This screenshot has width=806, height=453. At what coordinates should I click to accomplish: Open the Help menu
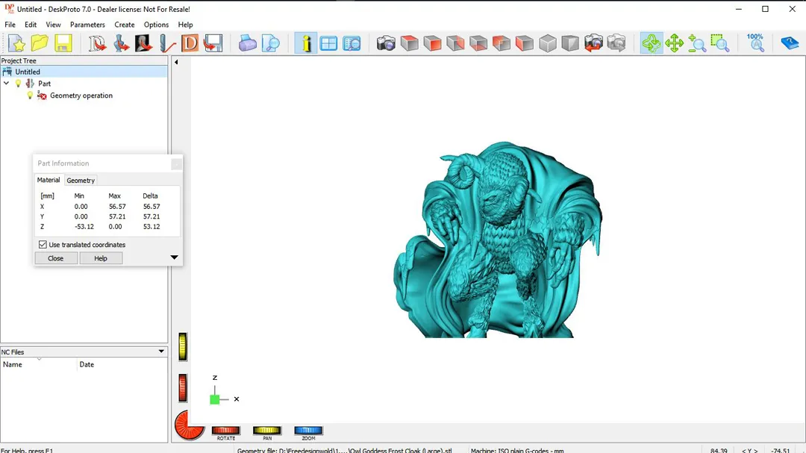pyautogui.click(x=186, y=25)
